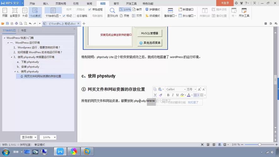Open Split Window (拆分窗口) dropdown
Screen dimensions: 279x157
(x=187, y=16)
